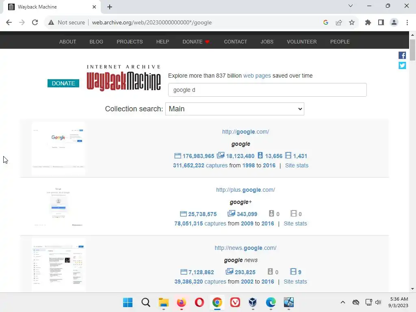Open Site stats for plus.google.com
The height and width of the screenshot is (312, 416).
pos(295,223)
